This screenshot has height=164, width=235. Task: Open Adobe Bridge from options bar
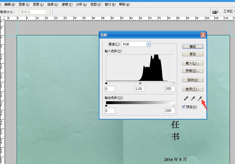[x=215, y=12]
